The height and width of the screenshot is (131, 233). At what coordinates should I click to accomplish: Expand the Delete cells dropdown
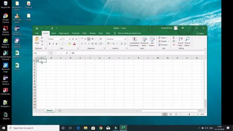[168, 41]
